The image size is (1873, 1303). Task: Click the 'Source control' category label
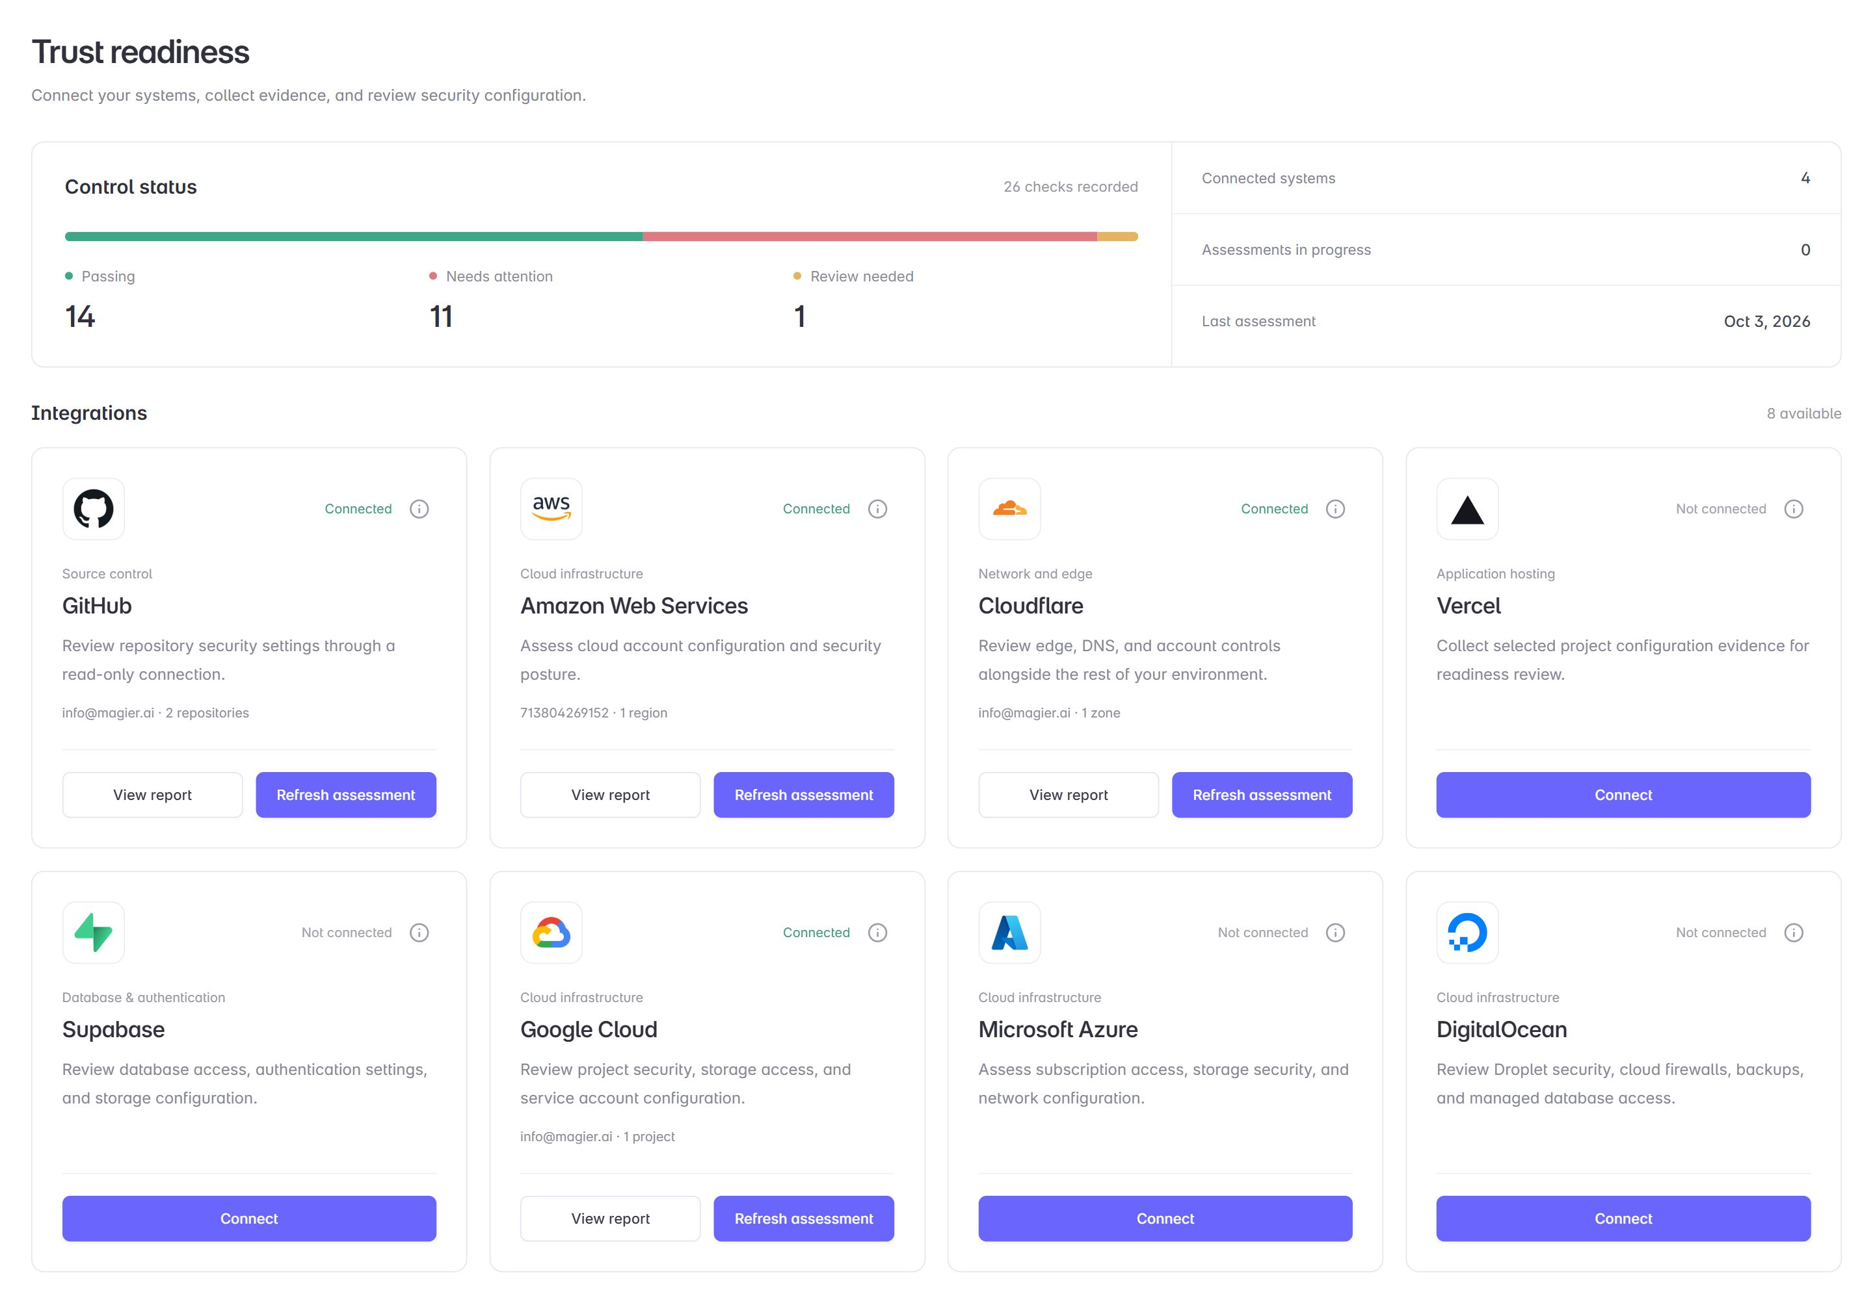(x=108, y=574)
